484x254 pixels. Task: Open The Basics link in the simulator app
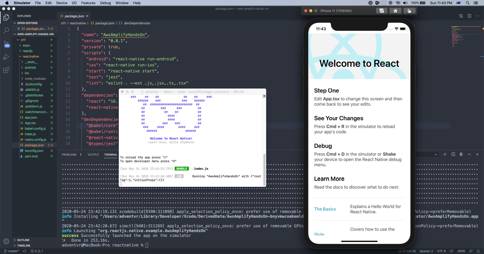tap(325, 209)
